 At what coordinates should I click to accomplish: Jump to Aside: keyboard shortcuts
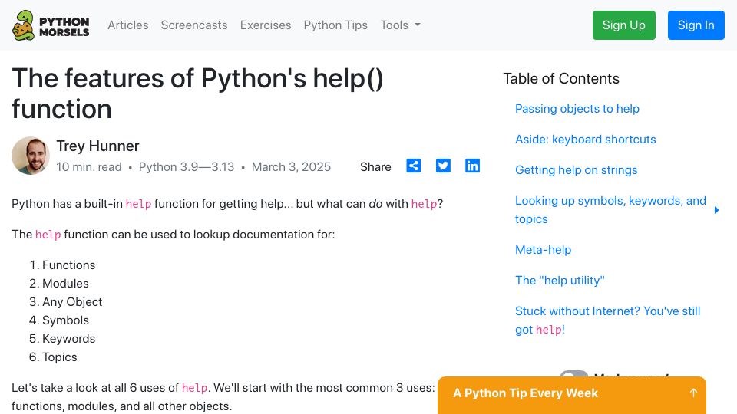point(585,140)
